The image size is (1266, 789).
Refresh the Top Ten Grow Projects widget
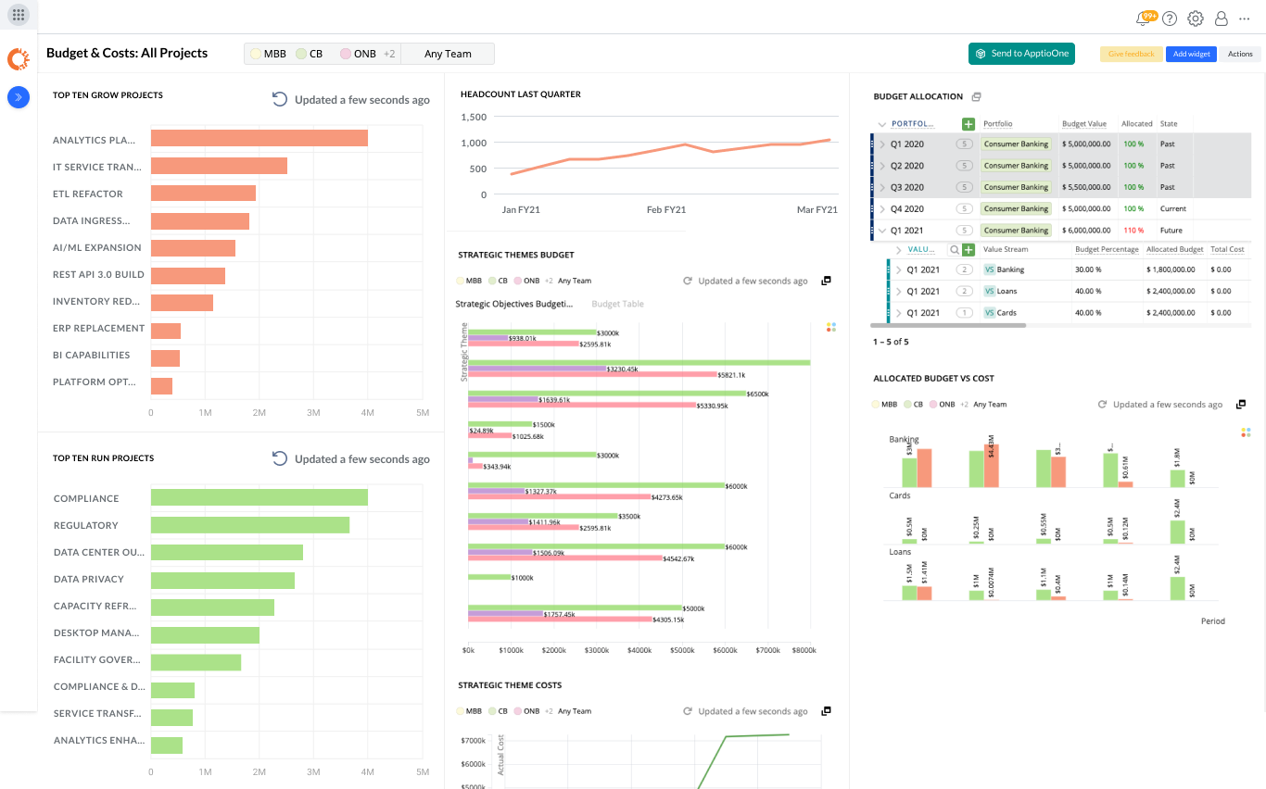point(279,99)
